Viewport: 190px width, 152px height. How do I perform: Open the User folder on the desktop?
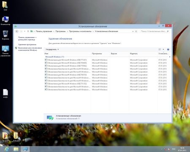(x=5, y=6)
